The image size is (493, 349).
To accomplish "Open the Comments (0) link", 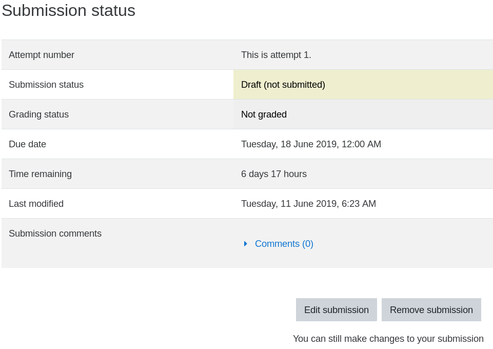I will click(x=284, y=244).
